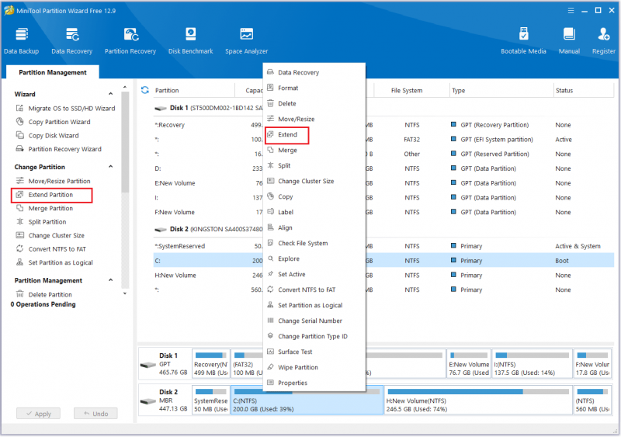Click sidebar scroll-up arrow
This screenshot has height=437, width=621.
pyautogui.click(x=125, y=87)
